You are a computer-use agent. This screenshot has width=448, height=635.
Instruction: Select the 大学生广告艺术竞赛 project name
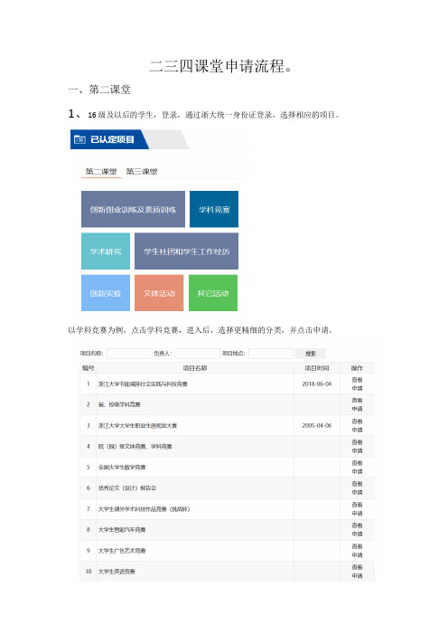pos(122,551)
